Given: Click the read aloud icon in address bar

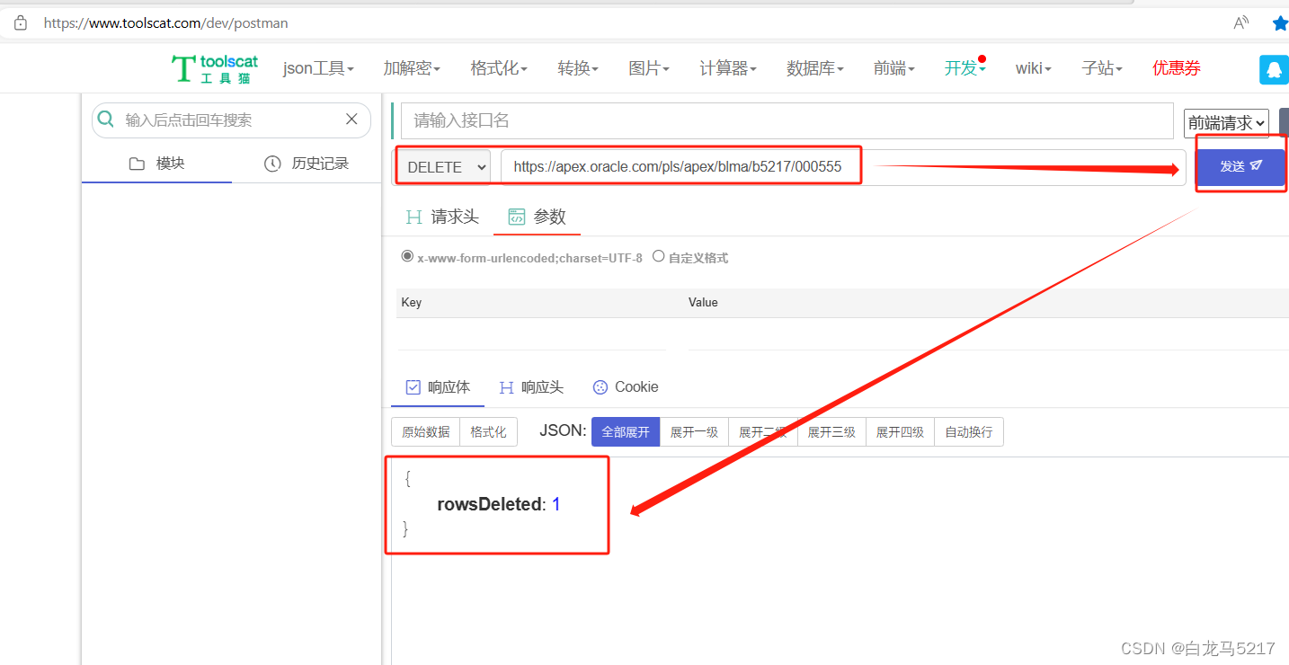Looking at the screenshot, I should (1241, 23).
